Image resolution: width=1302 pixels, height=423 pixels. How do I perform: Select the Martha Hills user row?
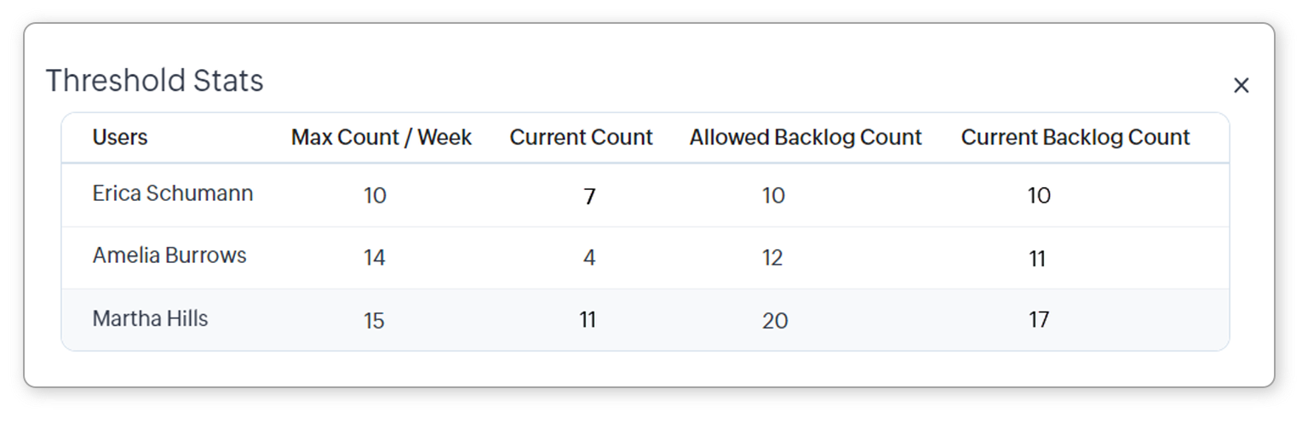coord(151,318)
